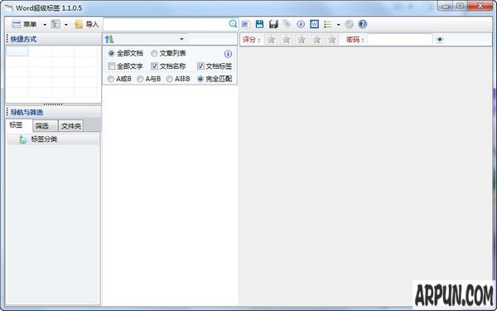Select the 文章列表 radio button
Viewport: 497px width, 311px height.
[x=168, y=53]
